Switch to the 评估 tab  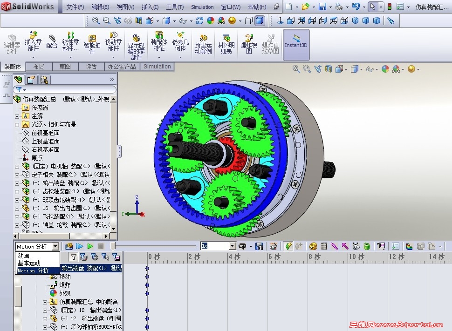(91, 67)
